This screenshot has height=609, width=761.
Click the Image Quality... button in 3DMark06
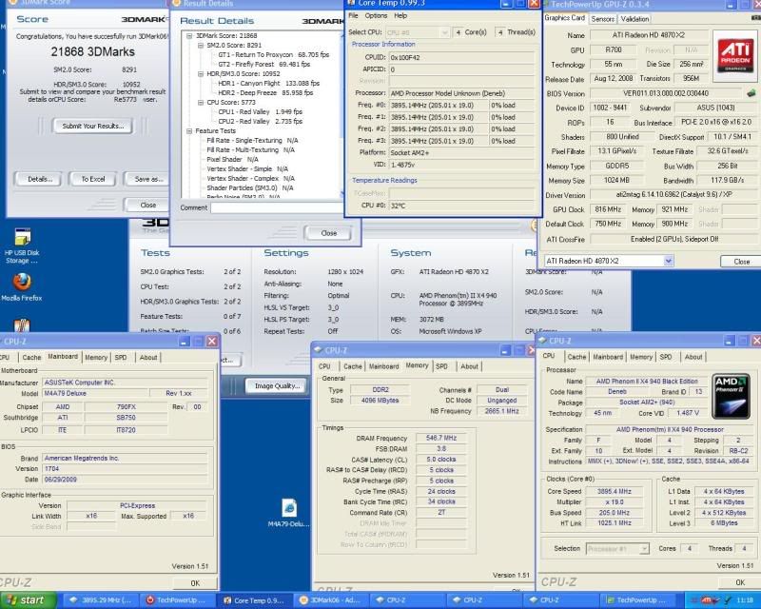pyautogui.click(x=277, y=386)
